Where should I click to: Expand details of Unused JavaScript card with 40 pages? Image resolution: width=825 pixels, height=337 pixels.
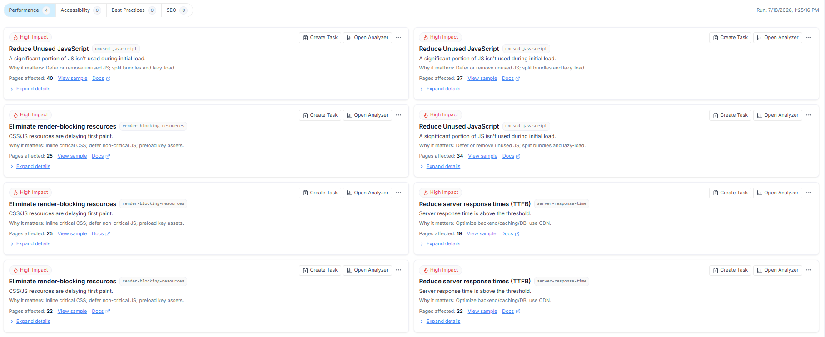tap(33, 89)
